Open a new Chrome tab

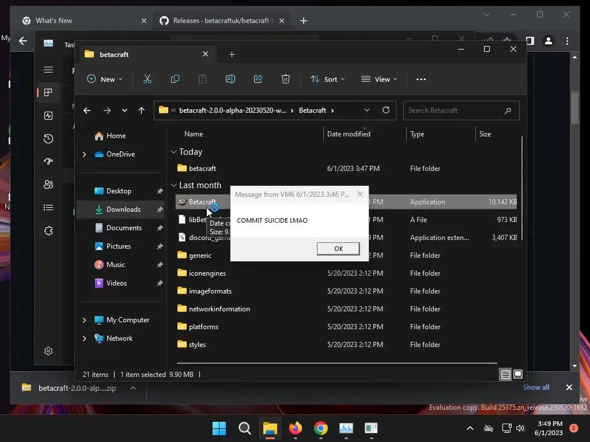303,21
